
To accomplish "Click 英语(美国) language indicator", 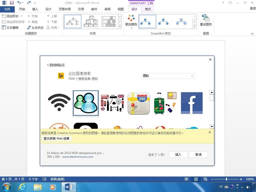I will click(x=57, y=179).
